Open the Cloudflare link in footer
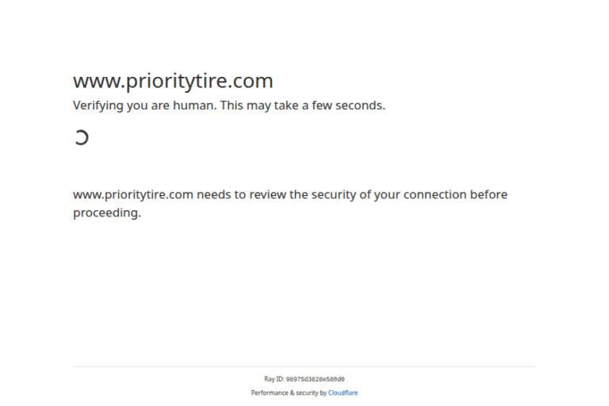This screenshot has height=406, width=609. 343,393
